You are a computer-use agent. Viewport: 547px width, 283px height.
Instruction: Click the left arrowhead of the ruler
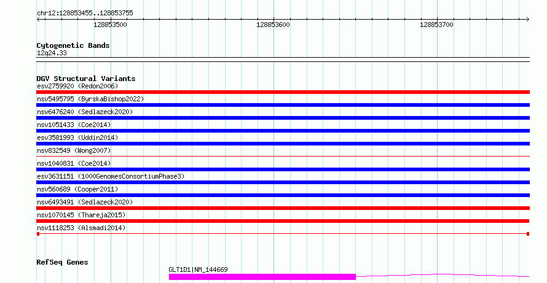[38, 20]
